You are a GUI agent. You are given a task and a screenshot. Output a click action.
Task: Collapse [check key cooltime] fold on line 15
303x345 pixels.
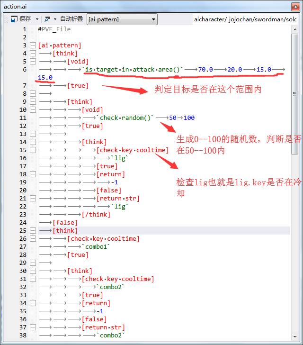point(33,150)
